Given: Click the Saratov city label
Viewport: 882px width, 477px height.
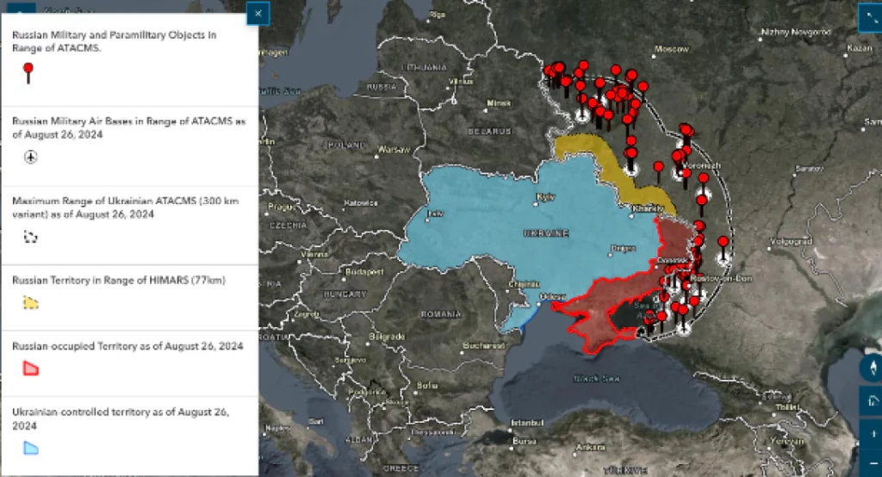Looking at the screenshot, I should tap(809, 169).
